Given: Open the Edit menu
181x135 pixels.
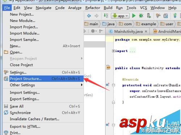Looking at the screenshot, I should pos(17,8).
